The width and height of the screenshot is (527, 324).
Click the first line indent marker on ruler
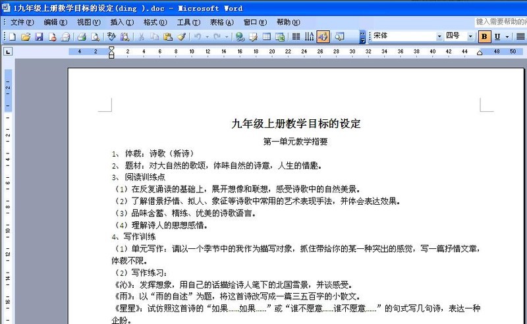pos(111,49)
